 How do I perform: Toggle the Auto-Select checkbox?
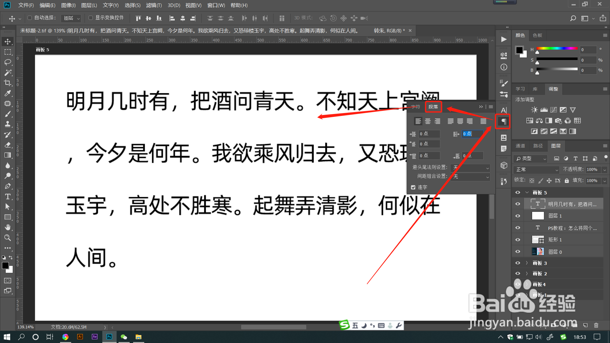pos(30,18)
